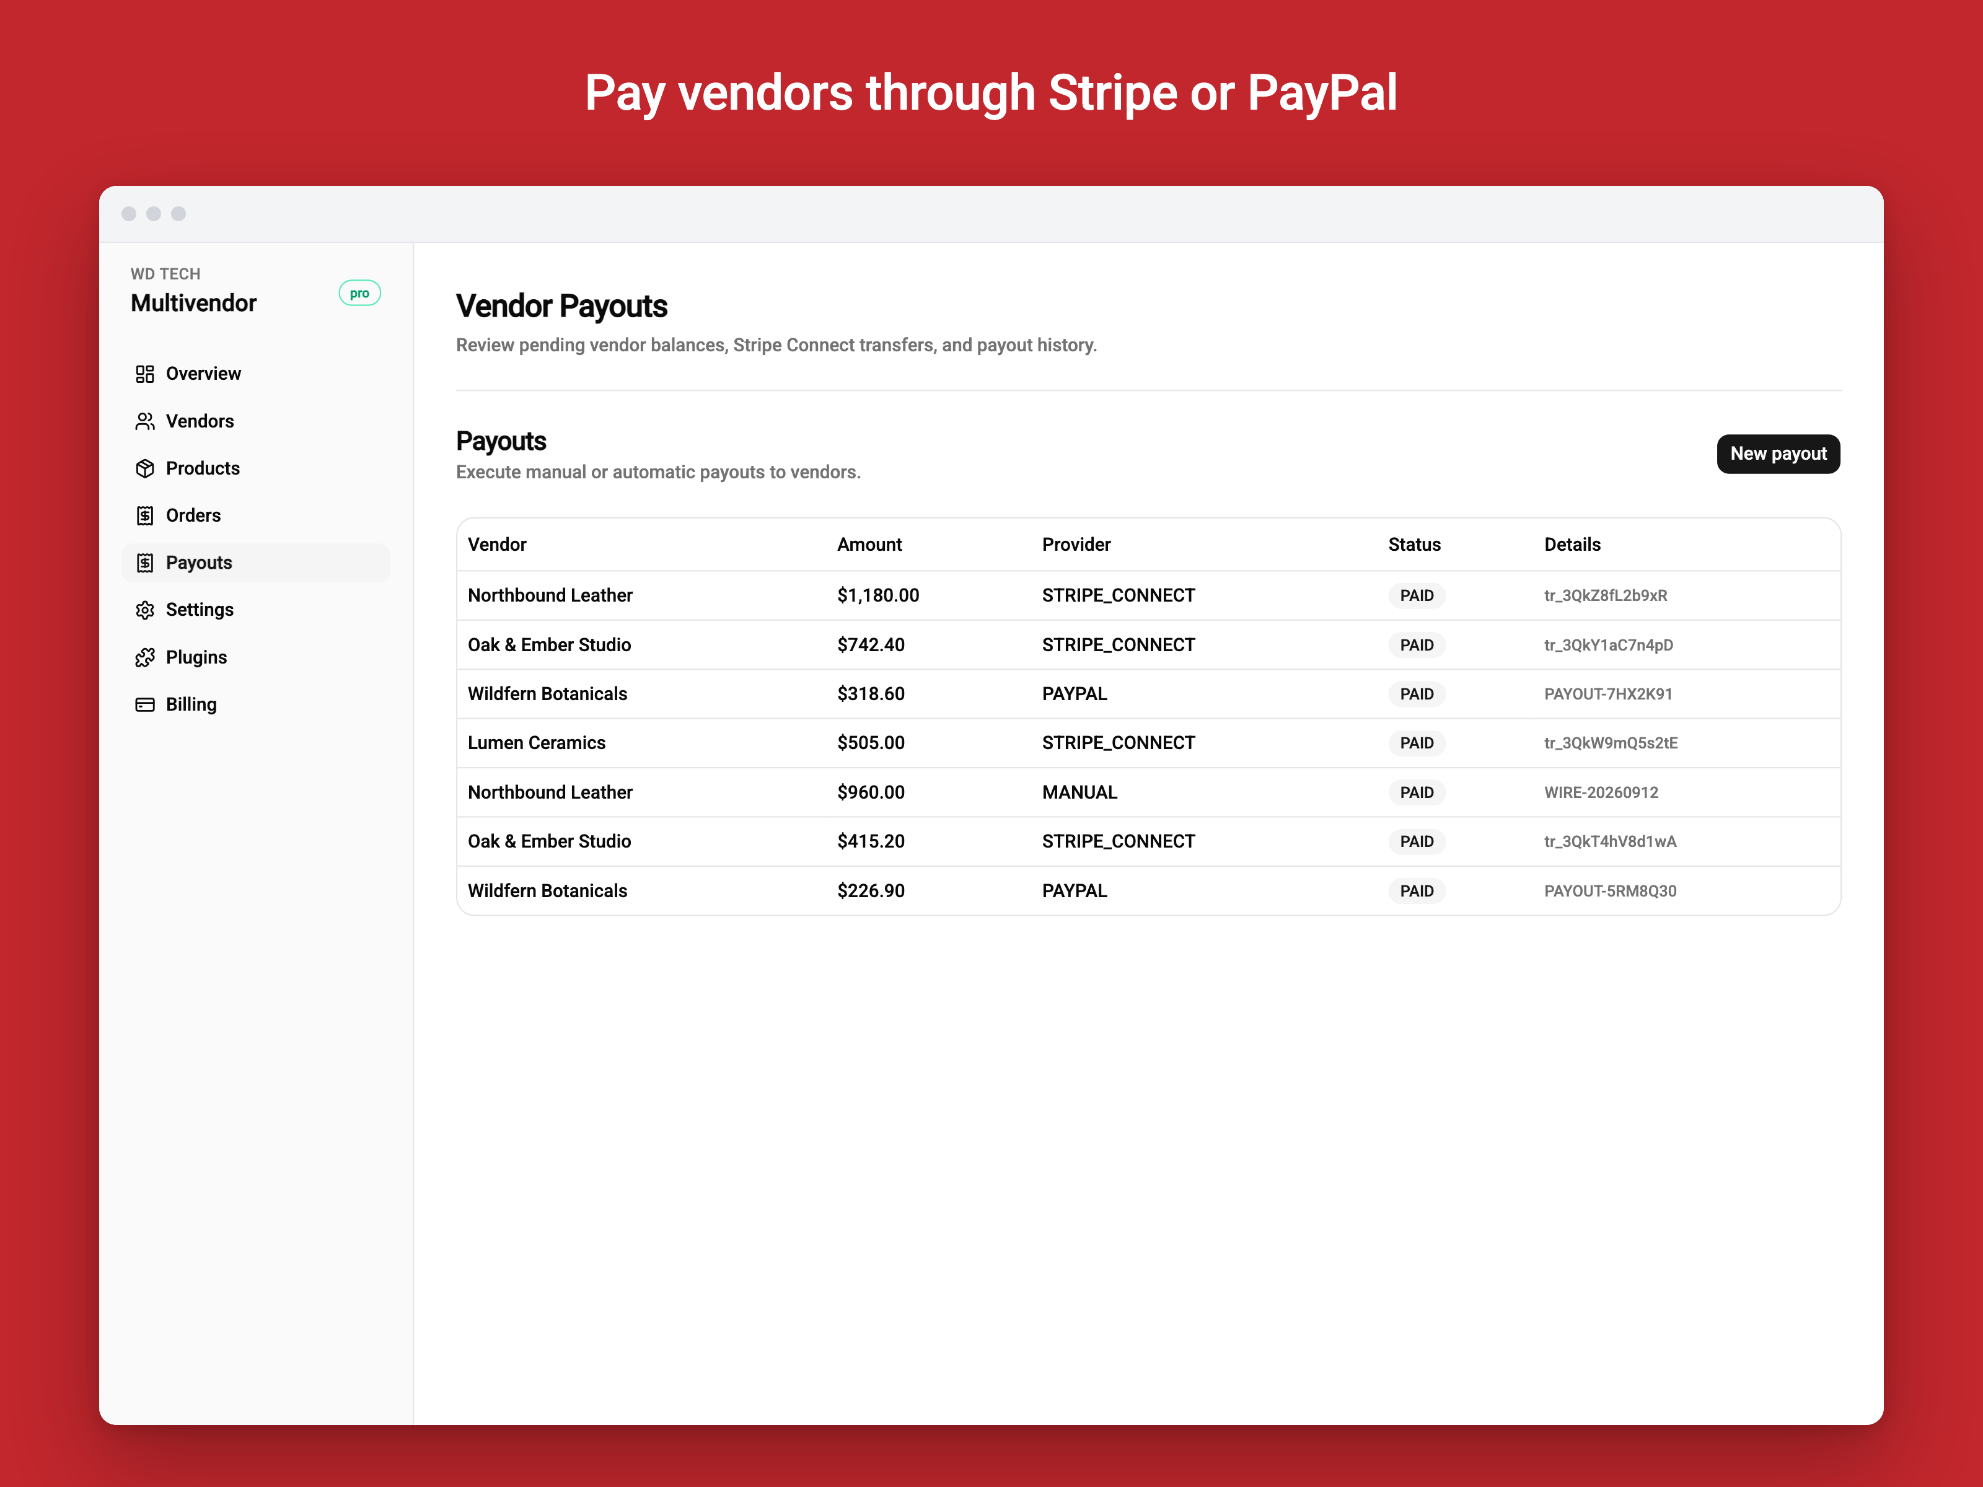Click the New payout button
Screen dimensions: 1983x1487
[1778, 454]
